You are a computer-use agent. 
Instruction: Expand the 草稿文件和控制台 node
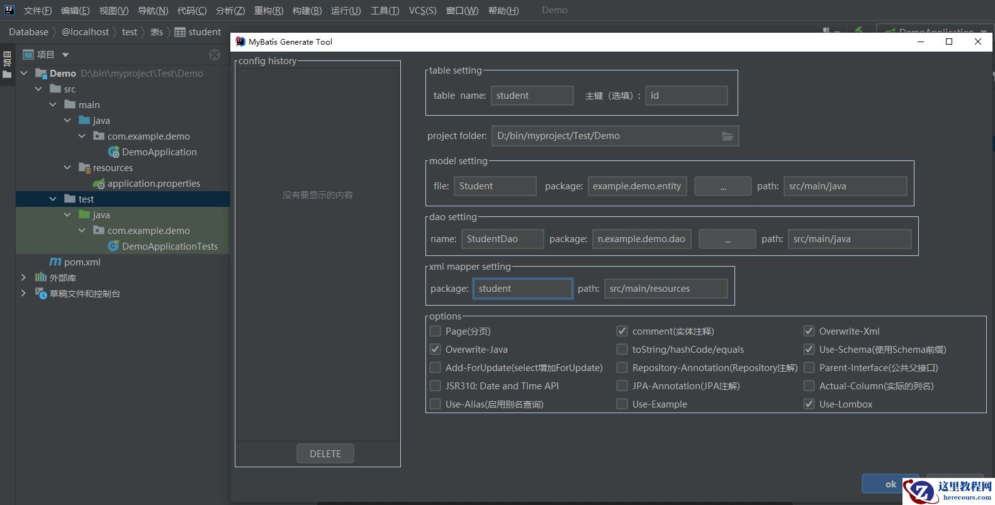24,294
